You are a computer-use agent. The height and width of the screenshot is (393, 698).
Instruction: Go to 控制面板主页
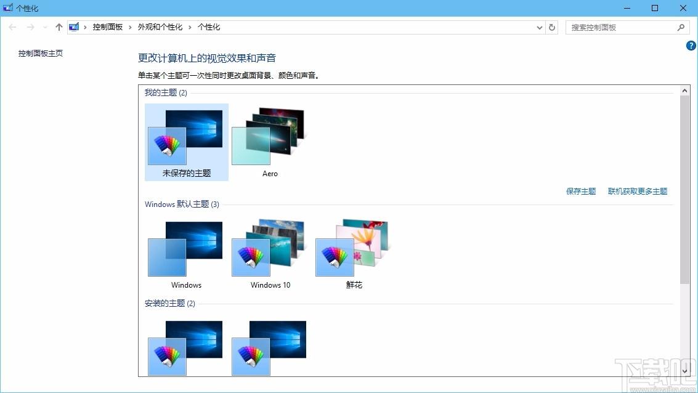(41, 54)
